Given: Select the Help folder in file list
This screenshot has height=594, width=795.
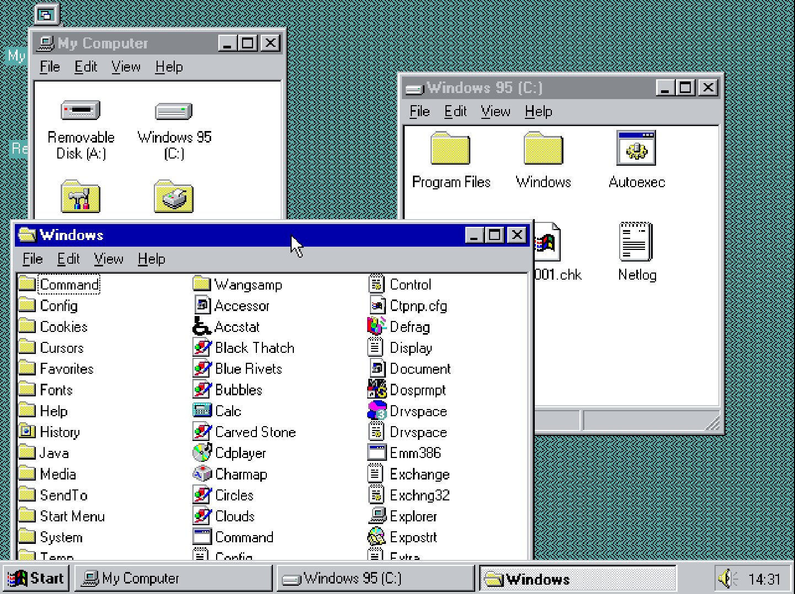Looking at the screenshot, I should [x=43, y=411].
